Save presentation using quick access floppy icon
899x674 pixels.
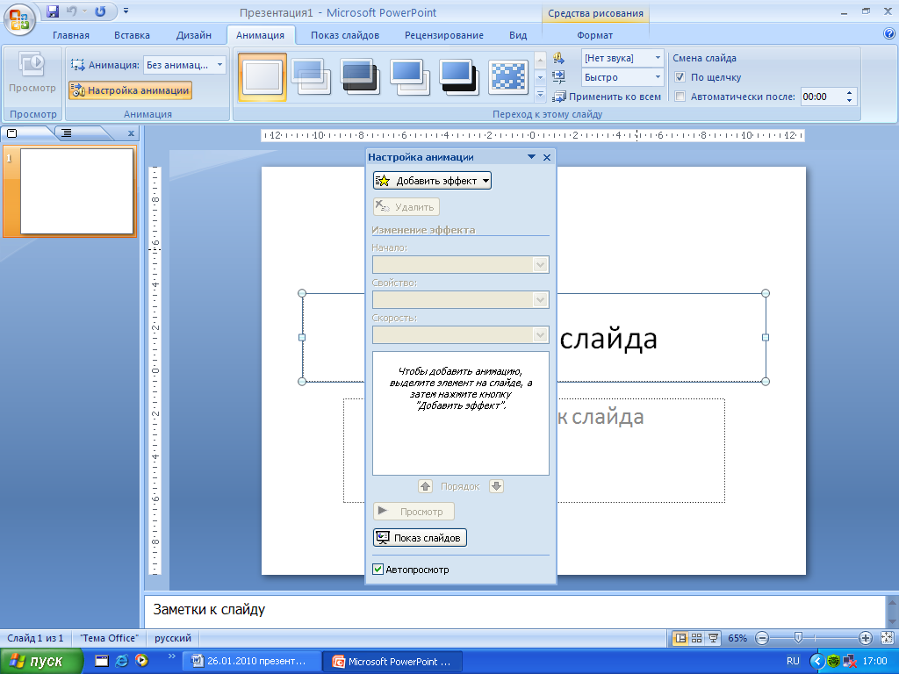(53, 11)
